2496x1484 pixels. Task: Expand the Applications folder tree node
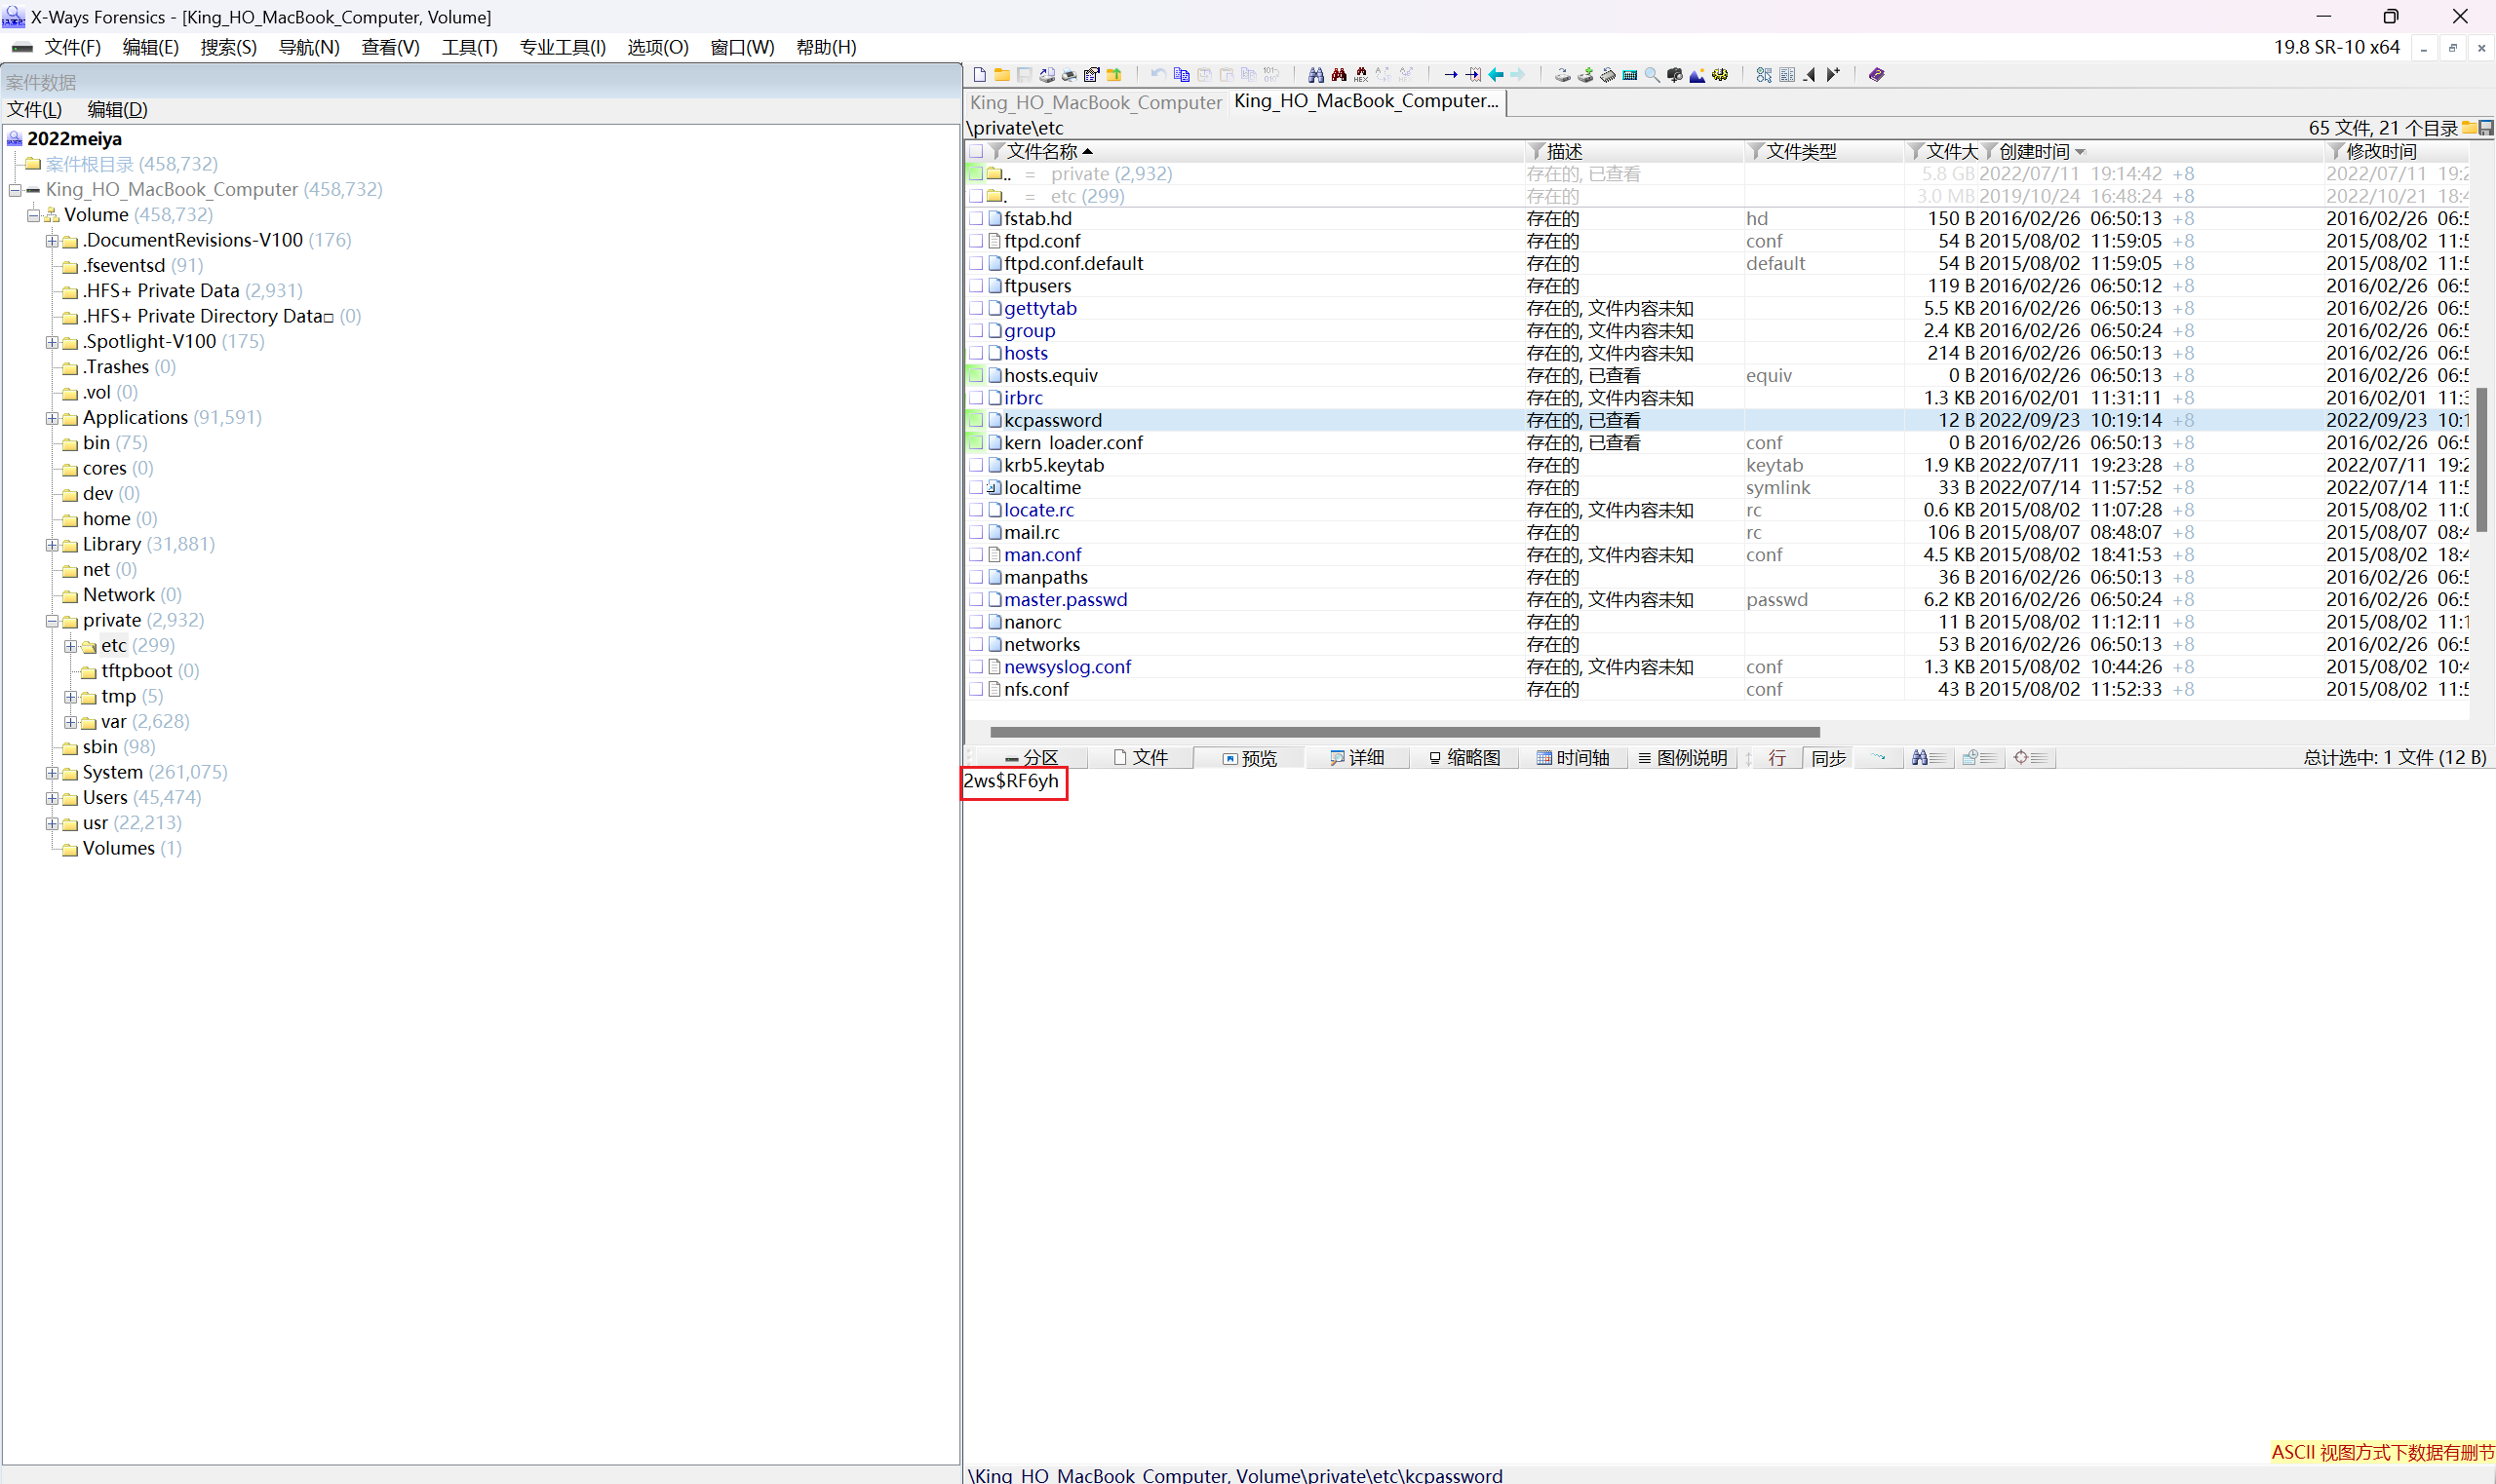click(x=52, y=418)
